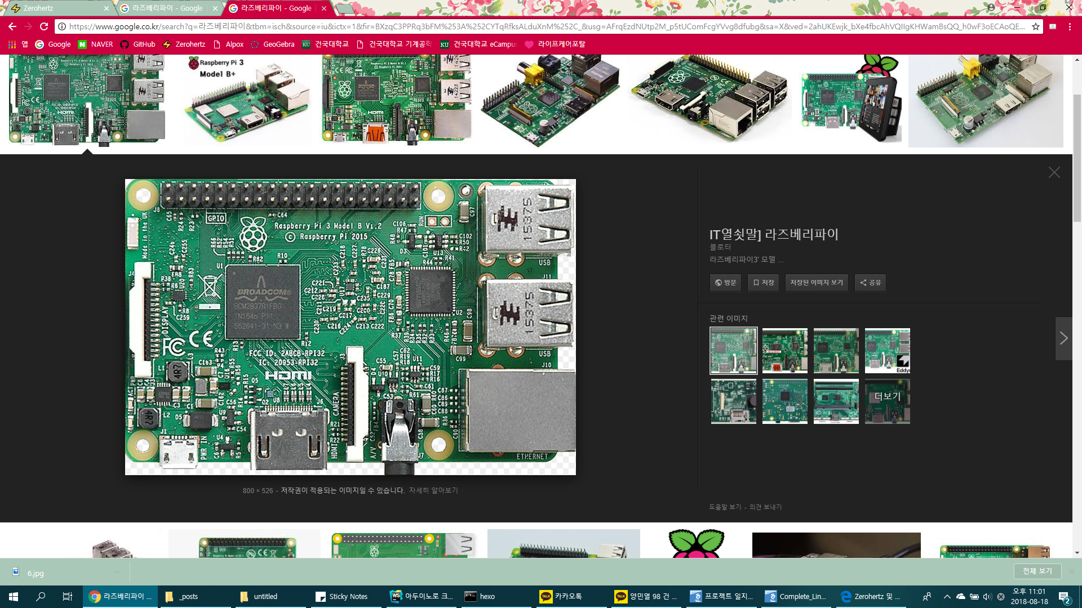Open the volume control in system tray

[987, 596]
